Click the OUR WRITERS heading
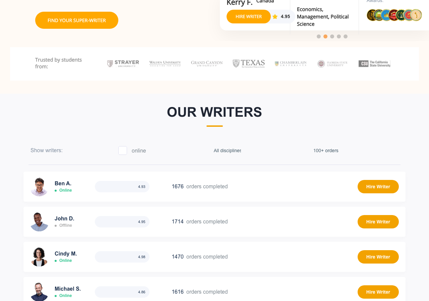The width and height of the screenshot is (429, 301). pos(214,112)
